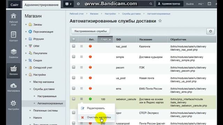Check the pecom row checkbox
223x125 pixels.
[x=74, y=67]
